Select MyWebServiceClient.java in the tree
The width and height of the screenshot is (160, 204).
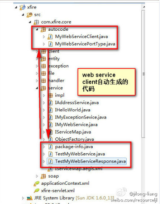(x=81, y=37)
